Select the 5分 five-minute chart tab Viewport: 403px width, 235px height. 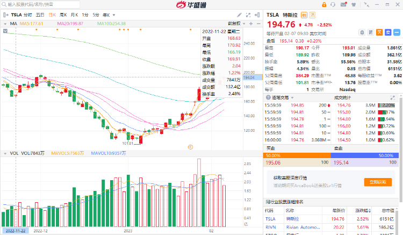96,15
